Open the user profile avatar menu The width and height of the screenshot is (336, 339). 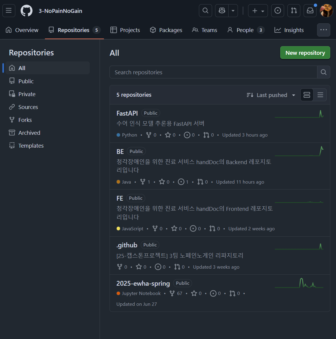tap(326, 10)
